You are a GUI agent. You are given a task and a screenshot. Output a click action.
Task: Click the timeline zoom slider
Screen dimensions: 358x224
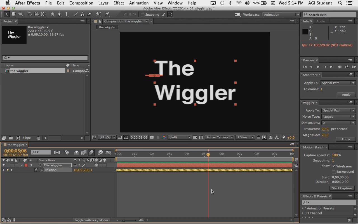pos(129,220)
